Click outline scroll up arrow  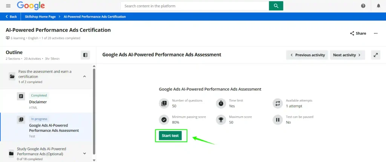(x=94, y=66)
